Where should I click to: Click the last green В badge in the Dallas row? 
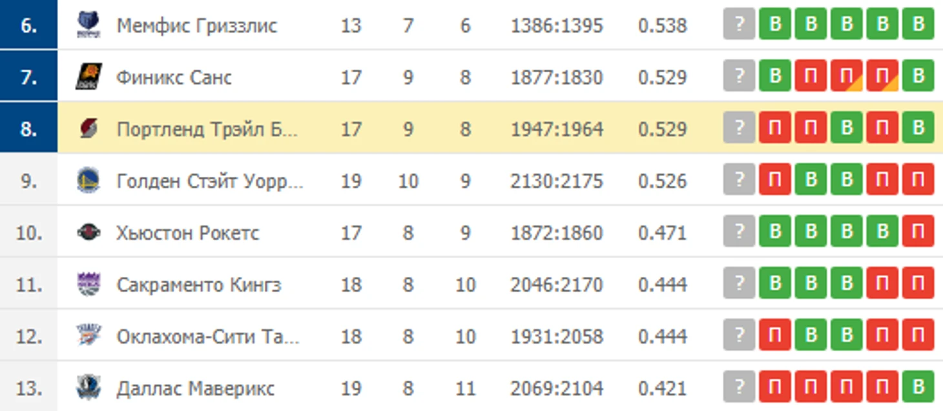point(918,388)
